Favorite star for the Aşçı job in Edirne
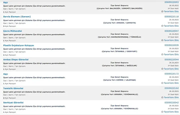This screenshot has width=180, height=115. pyautogui.click(x=162, y=83)
